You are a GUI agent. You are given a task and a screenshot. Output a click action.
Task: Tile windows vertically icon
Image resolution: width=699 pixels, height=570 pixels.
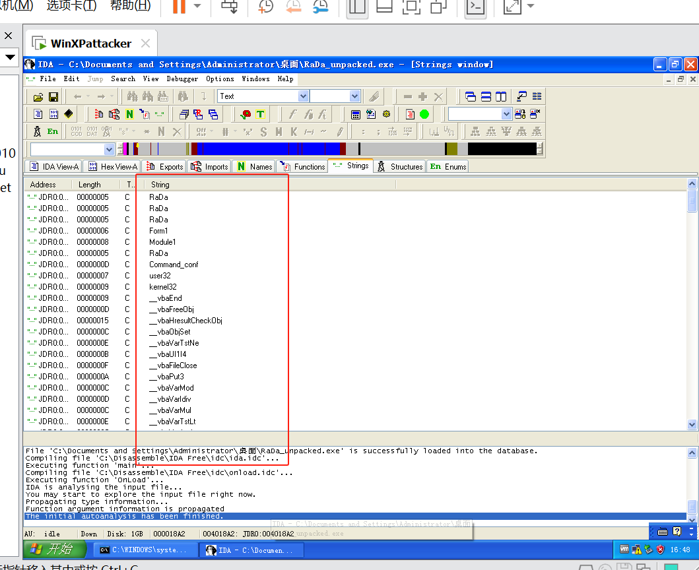pyautogui.click(x=501, y=96)
